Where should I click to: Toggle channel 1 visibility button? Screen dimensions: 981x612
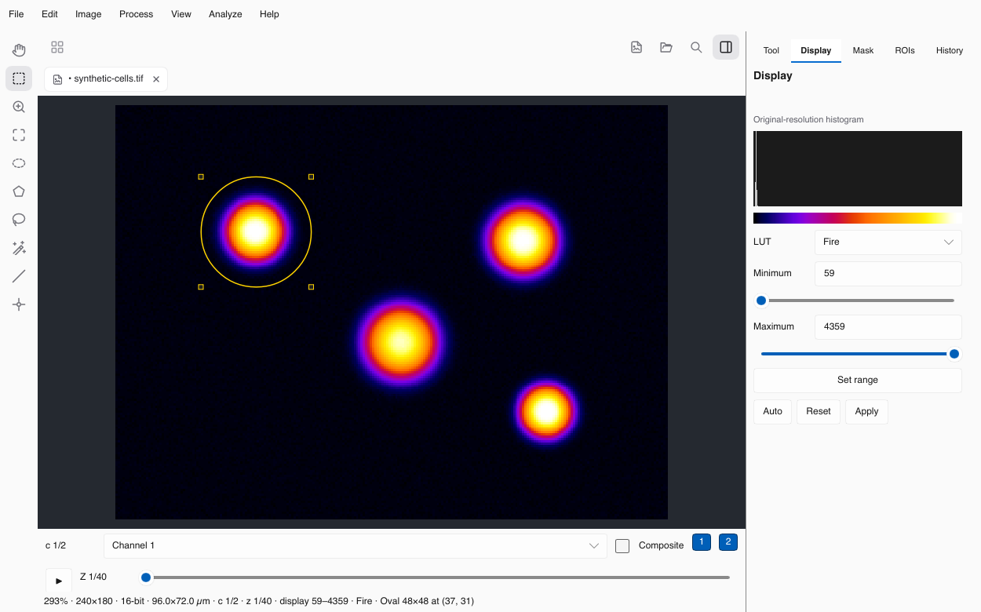coord(702,542)
